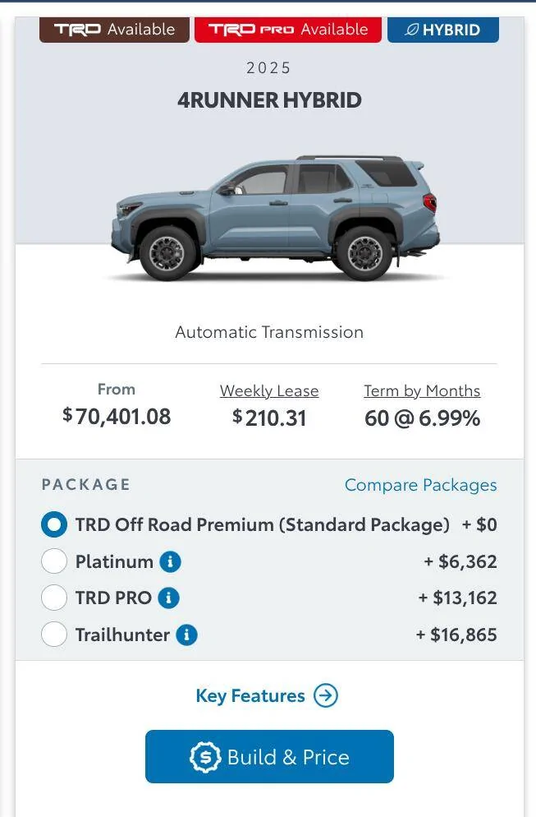
Task: Open Compare Packages
Action: (x=419, y=485)
